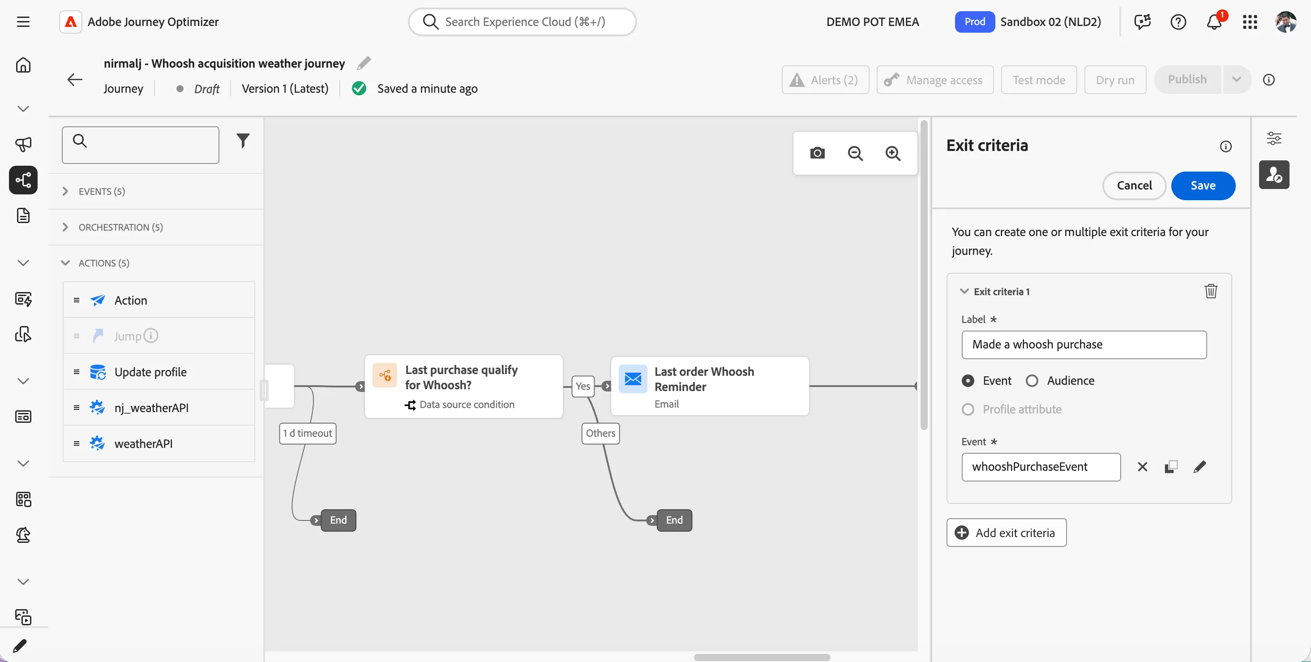This screenshot has width=1311, height=662.
Task: Edit the whooshPurchaseEvent with pencil icon
Action: click(x=1200, y=467)
